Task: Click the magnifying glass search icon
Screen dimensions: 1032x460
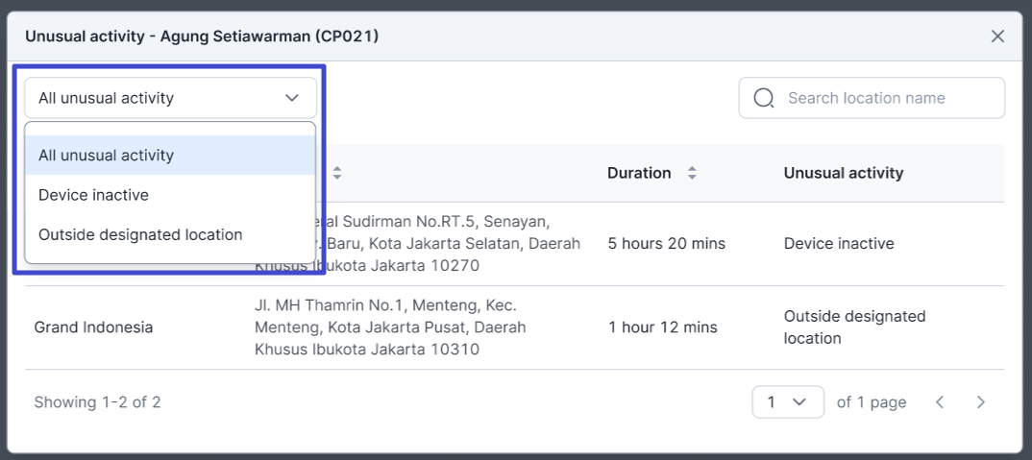Action: tap(764, 98)
